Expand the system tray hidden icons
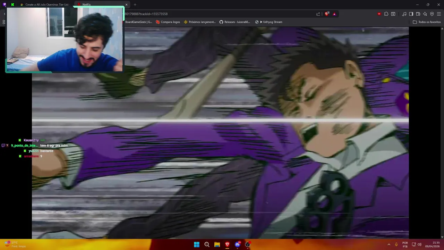 [389, 244]
